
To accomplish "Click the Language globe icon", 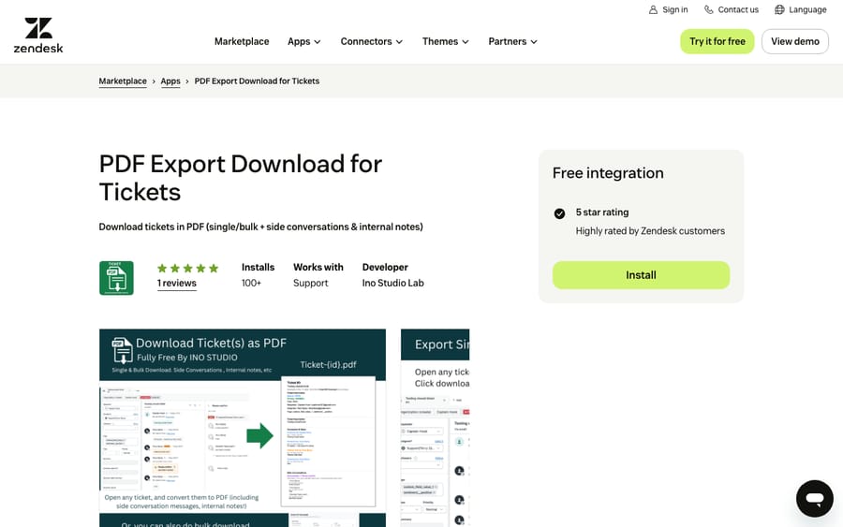I will coord(779,9).
